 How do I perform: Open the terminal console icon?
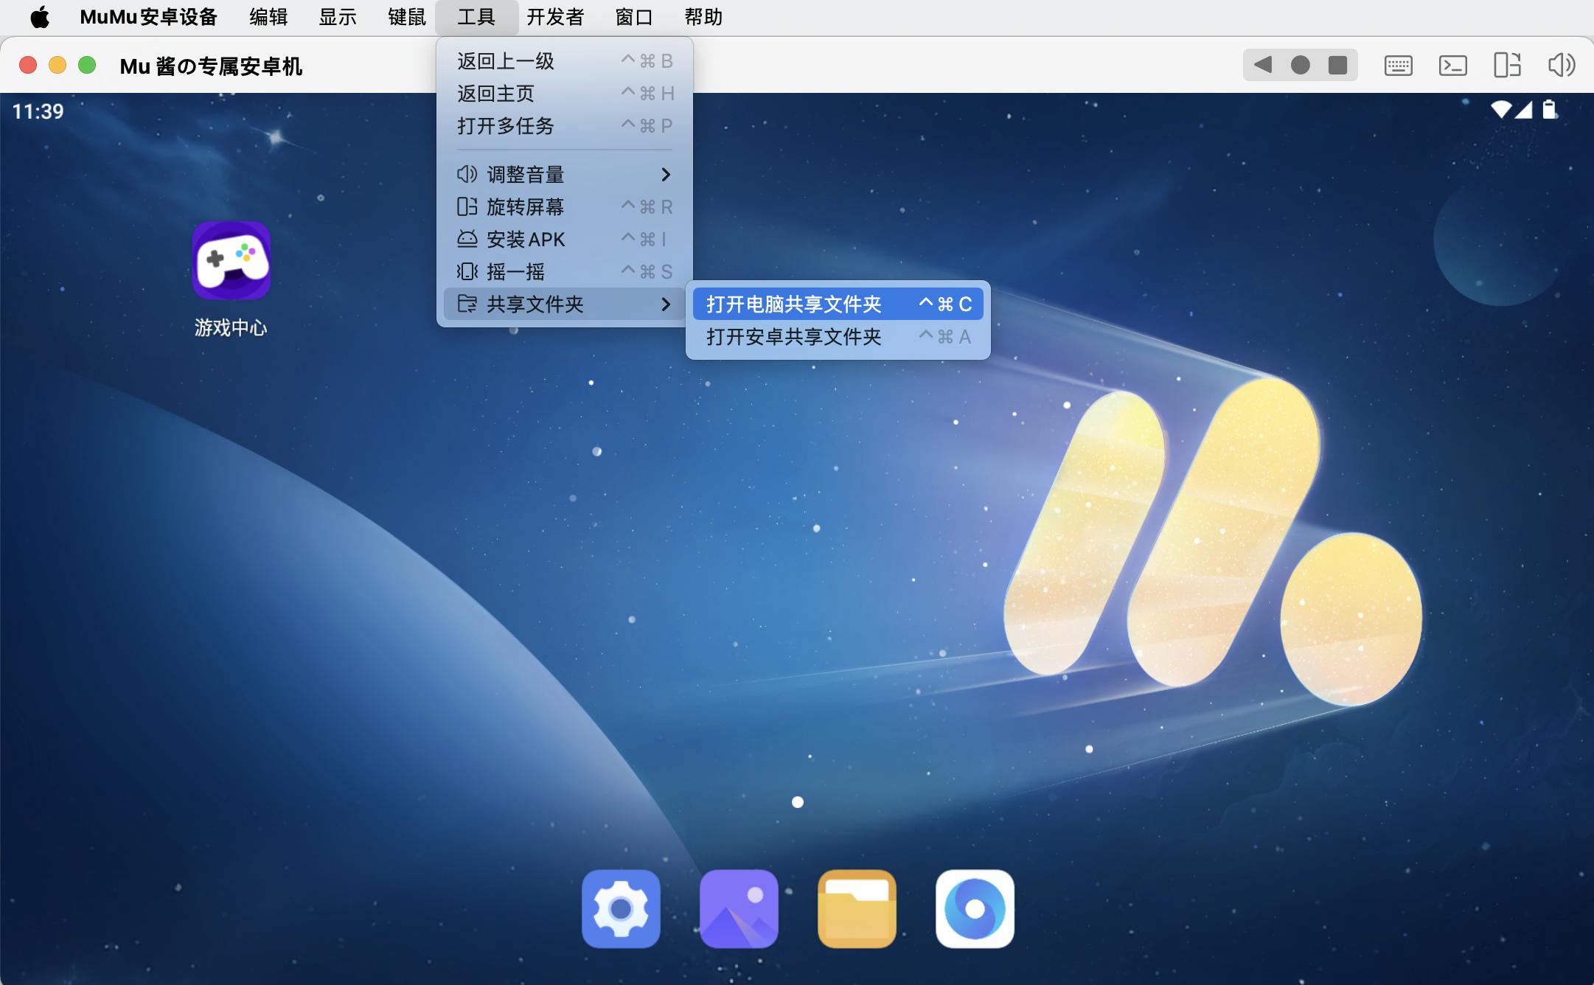[1452, 66]
